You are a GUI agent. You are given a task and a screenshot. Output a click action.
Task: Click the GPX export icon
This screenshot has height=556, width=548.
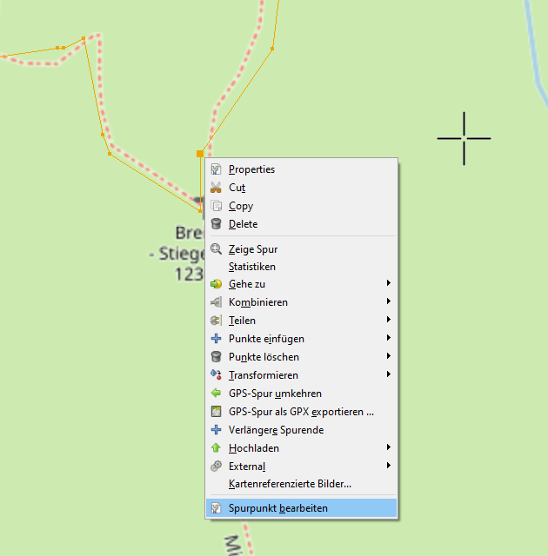[216, 411]
